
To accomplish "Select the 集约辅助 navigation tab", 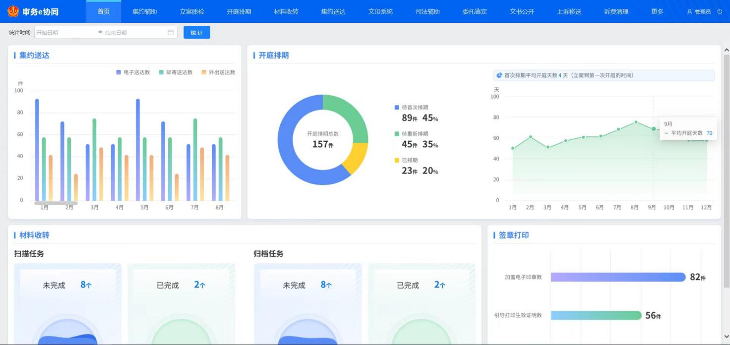I will coord(145,11).
